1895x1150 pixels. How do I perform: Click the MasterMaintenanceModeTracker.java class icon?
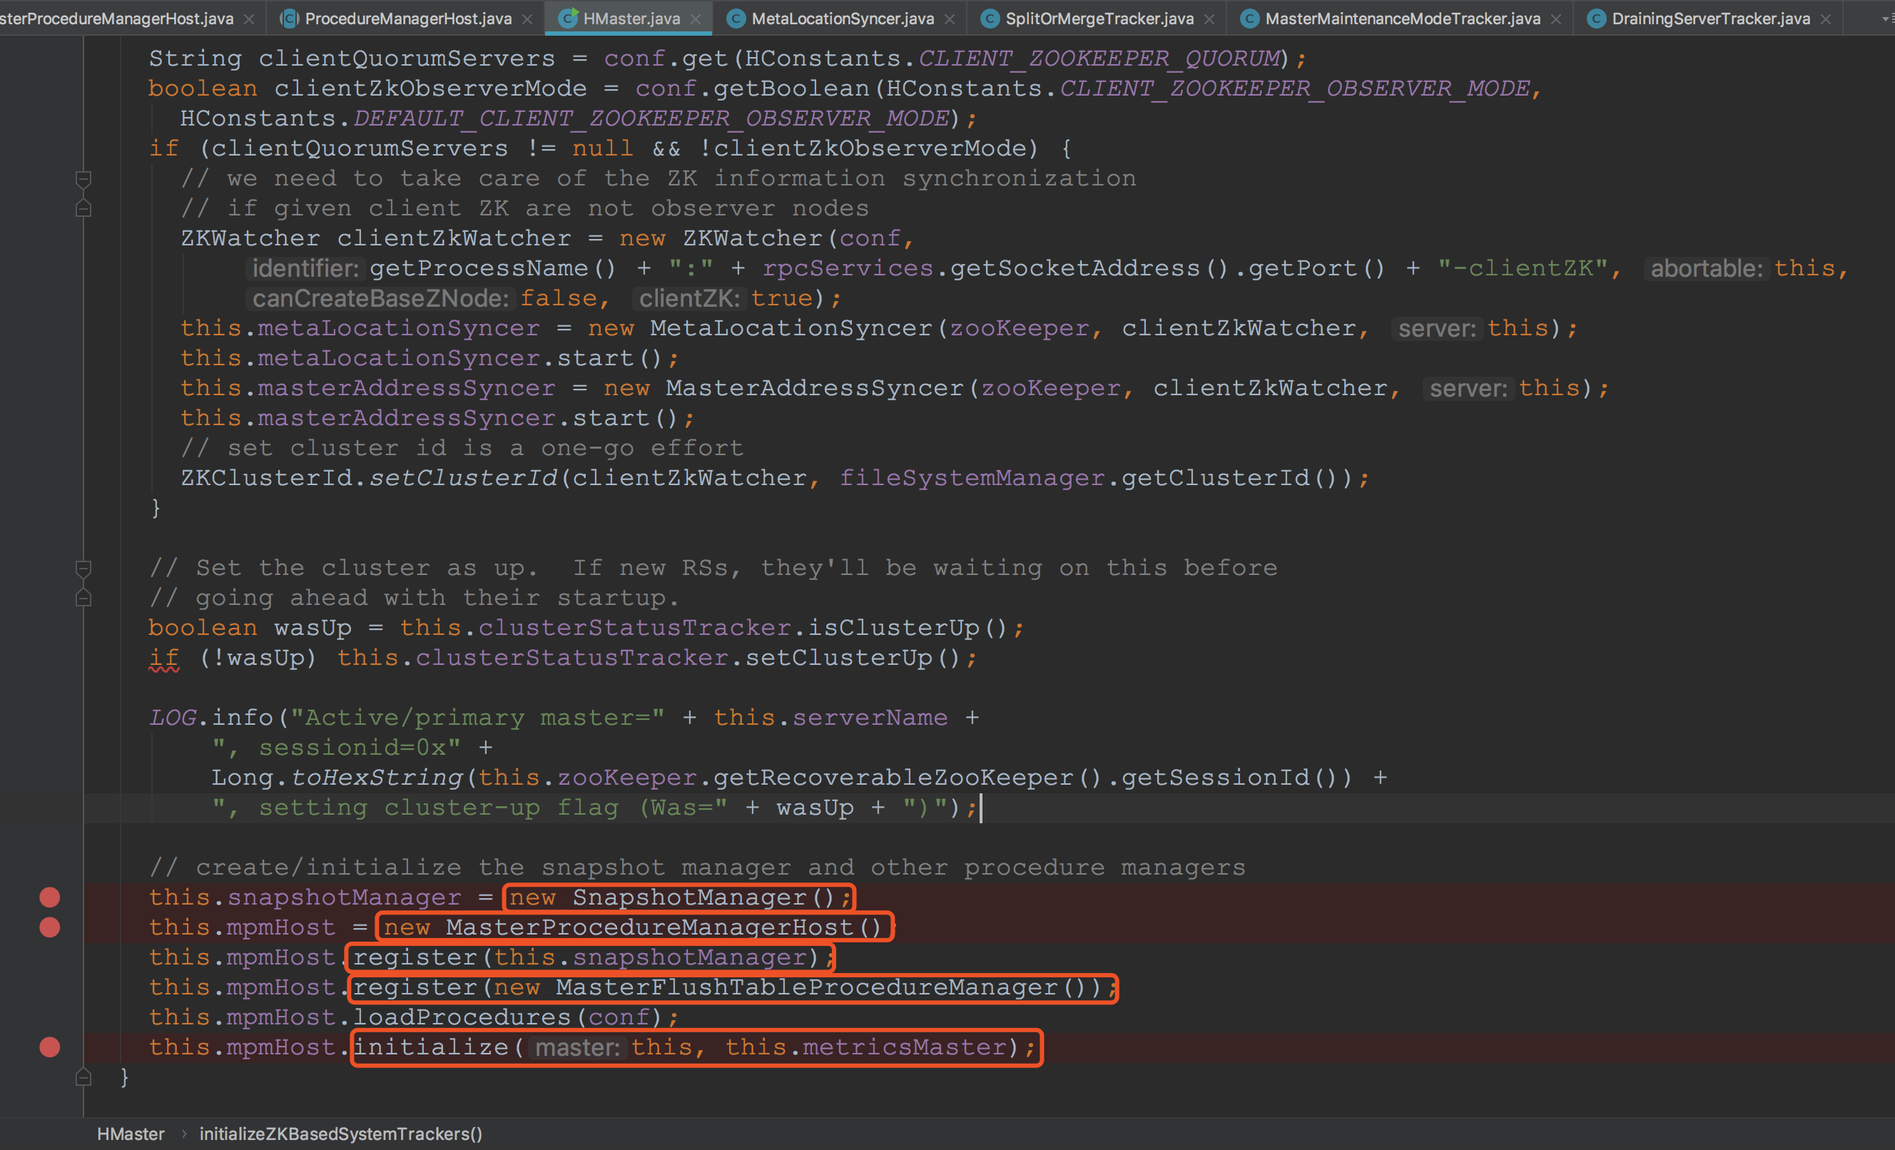[1250, 19]
